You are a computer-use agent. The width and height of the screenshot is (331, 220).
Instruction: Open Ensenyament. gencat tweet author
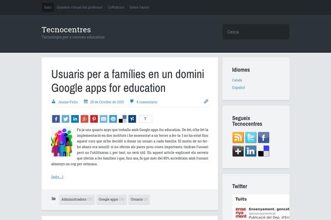click(x=269, y=209)
